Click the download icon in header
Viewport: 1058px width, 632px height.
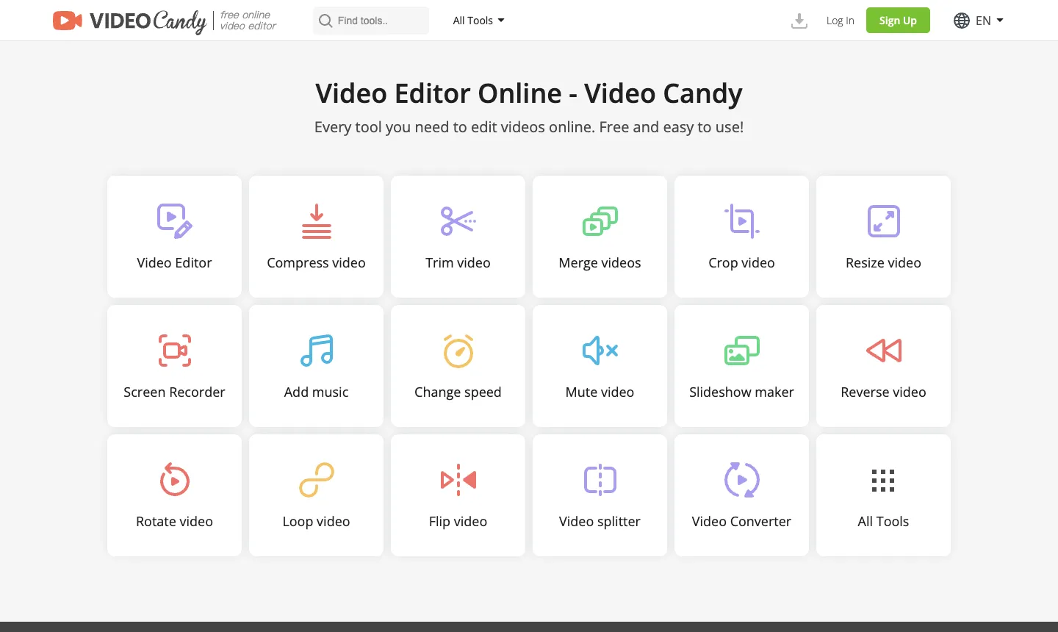click(x=799, y=21)
